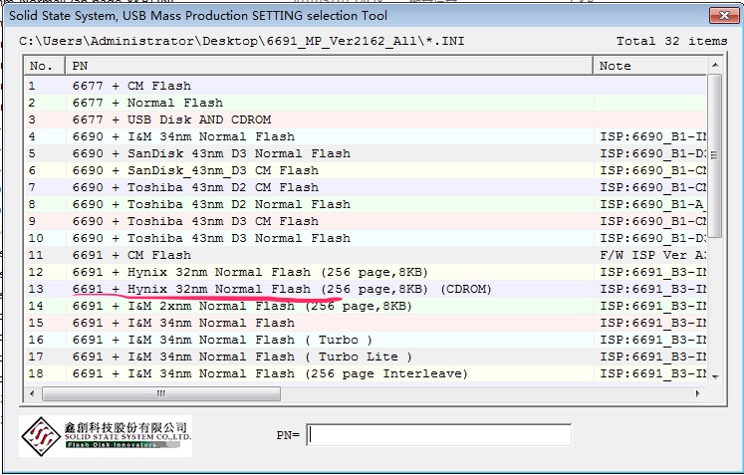This screenshot has height=475, width=744.
Task: Select '6690 + Toshiba 43nm D3 Normal Flash'
Action: point(366,238)
